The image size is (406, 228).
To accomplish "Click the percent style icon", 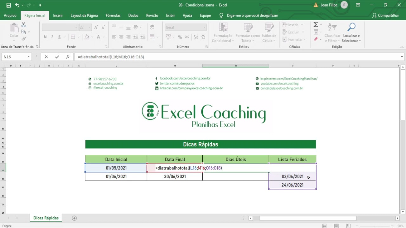I will coord(180,37).
